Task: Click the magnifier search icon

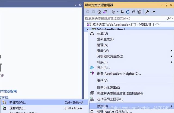Action: point(169,18)
